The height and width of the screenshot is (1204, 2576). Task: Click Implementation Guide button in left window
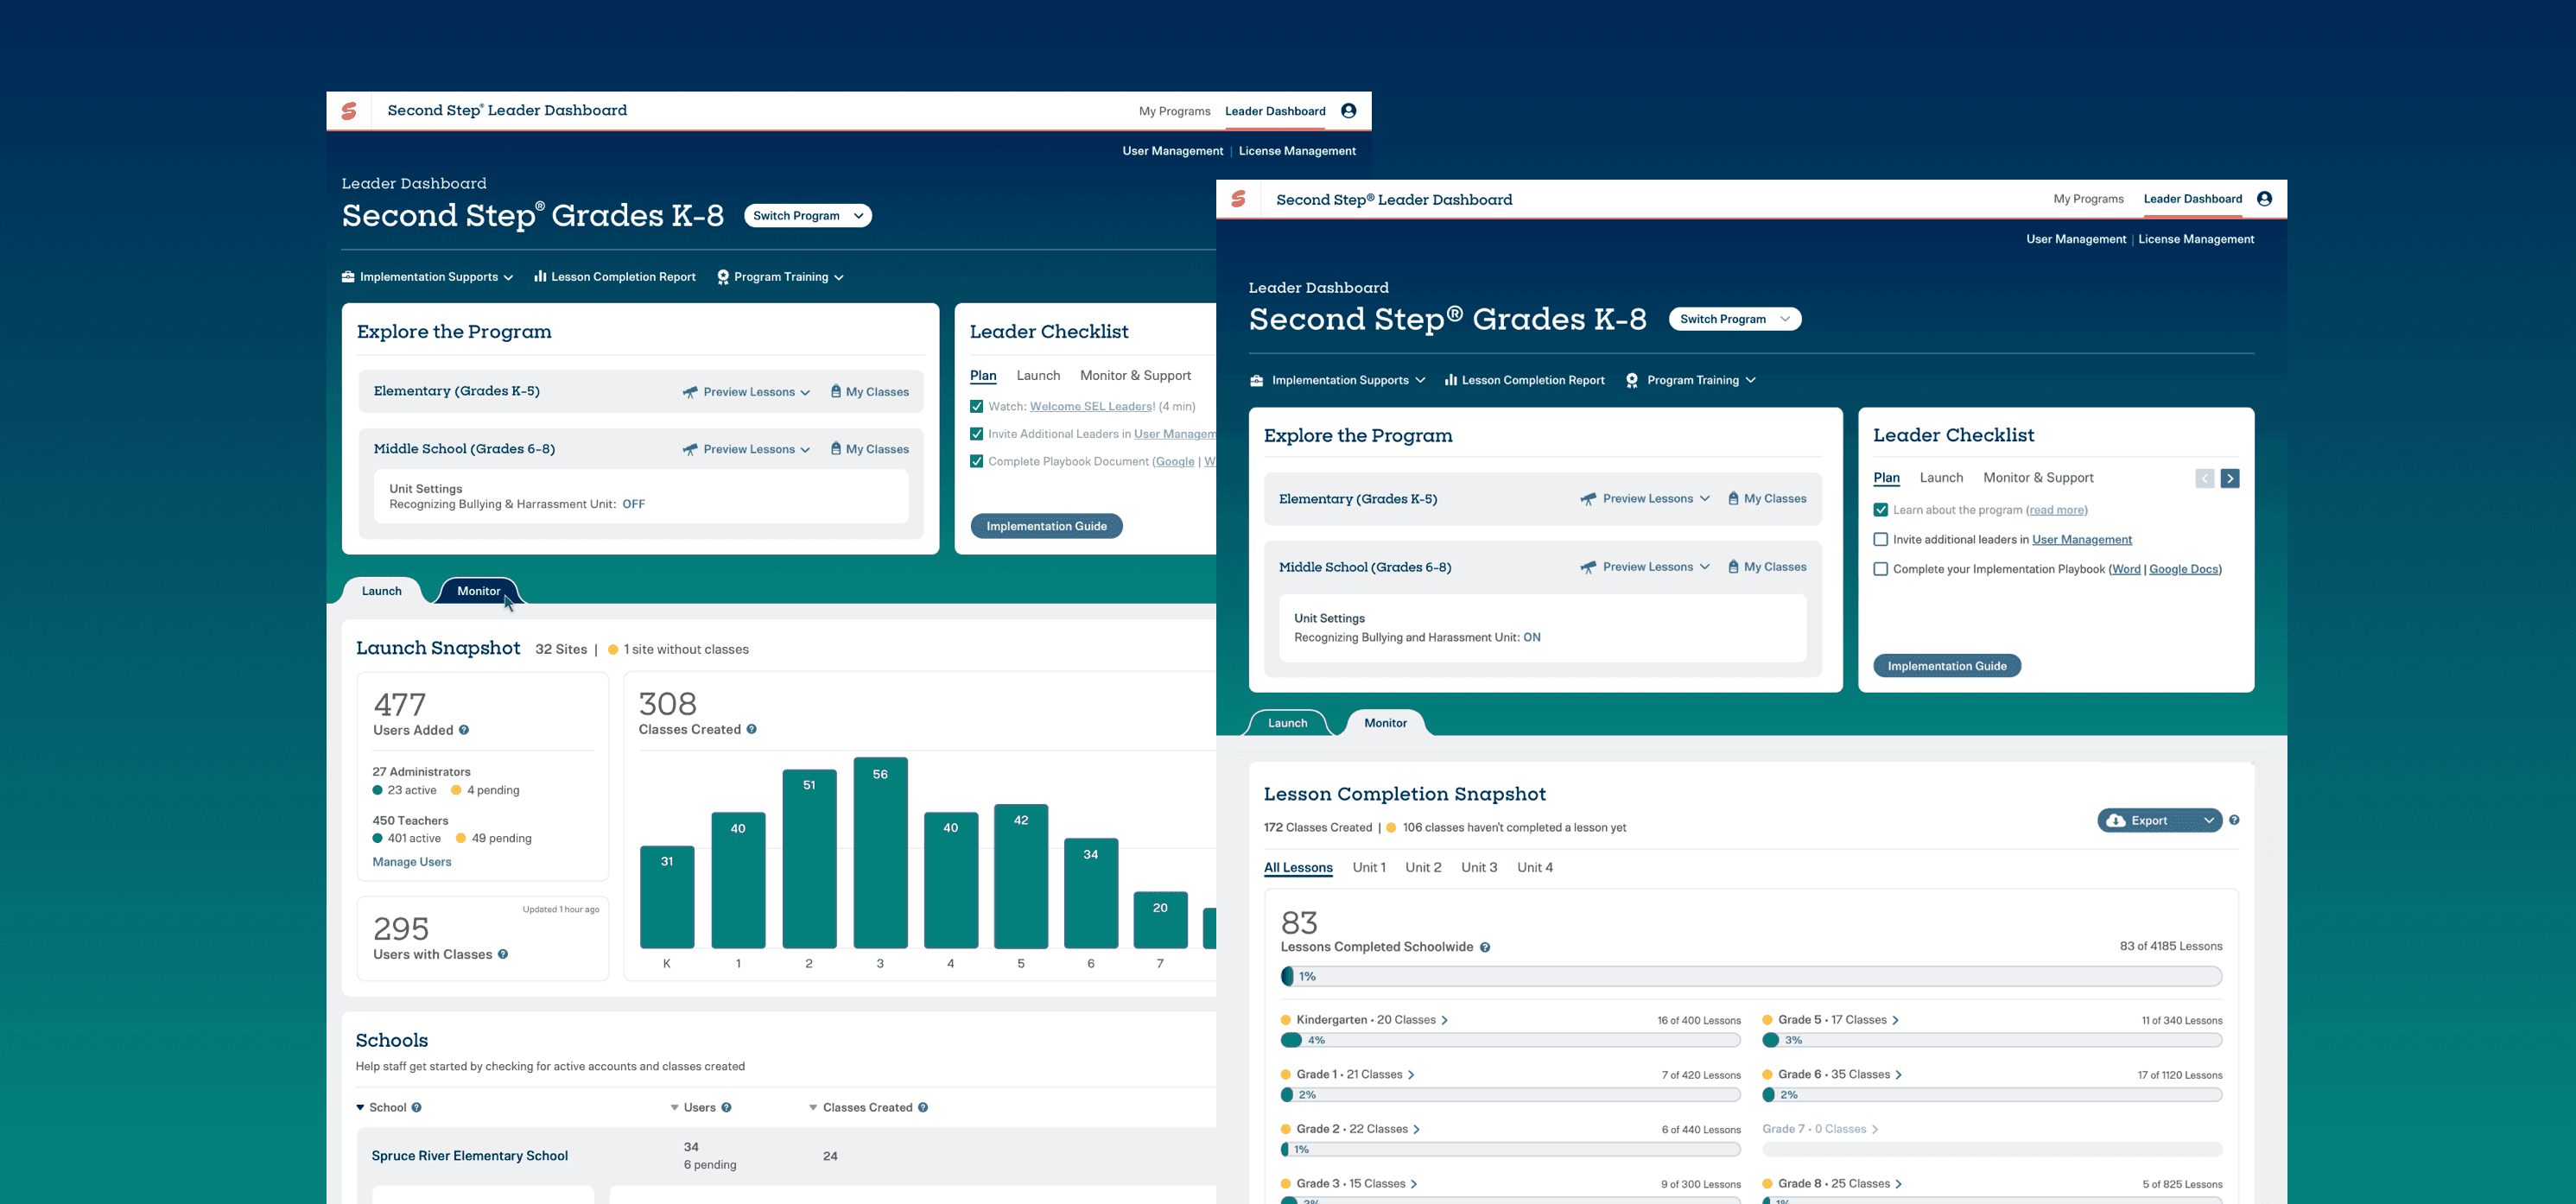(1046, 526)
